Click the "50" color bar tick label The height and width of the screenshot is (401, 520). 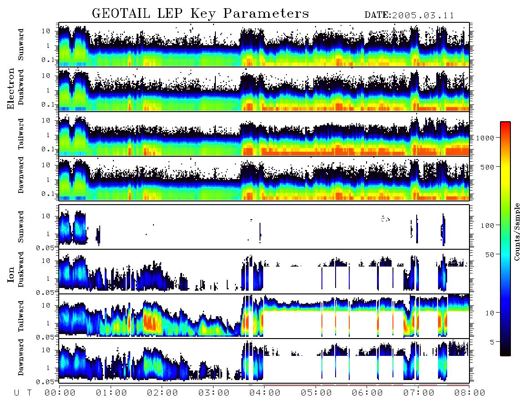[490, 255]
